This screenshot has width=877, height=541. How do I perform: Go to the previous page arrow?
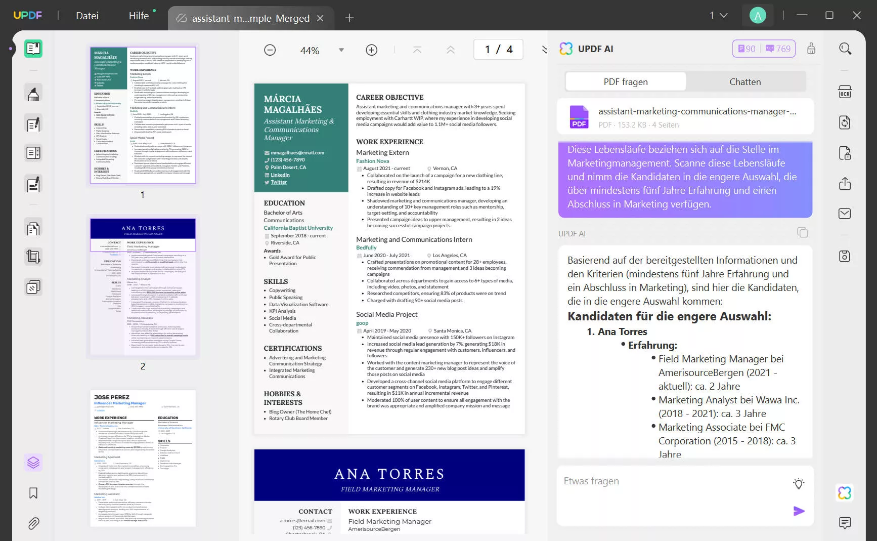pos(451,50)
